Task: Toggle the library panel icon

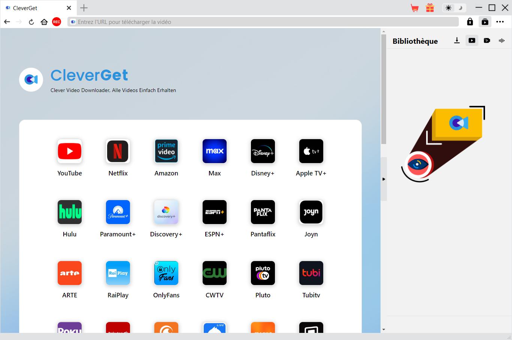Action: coord(485,22)
